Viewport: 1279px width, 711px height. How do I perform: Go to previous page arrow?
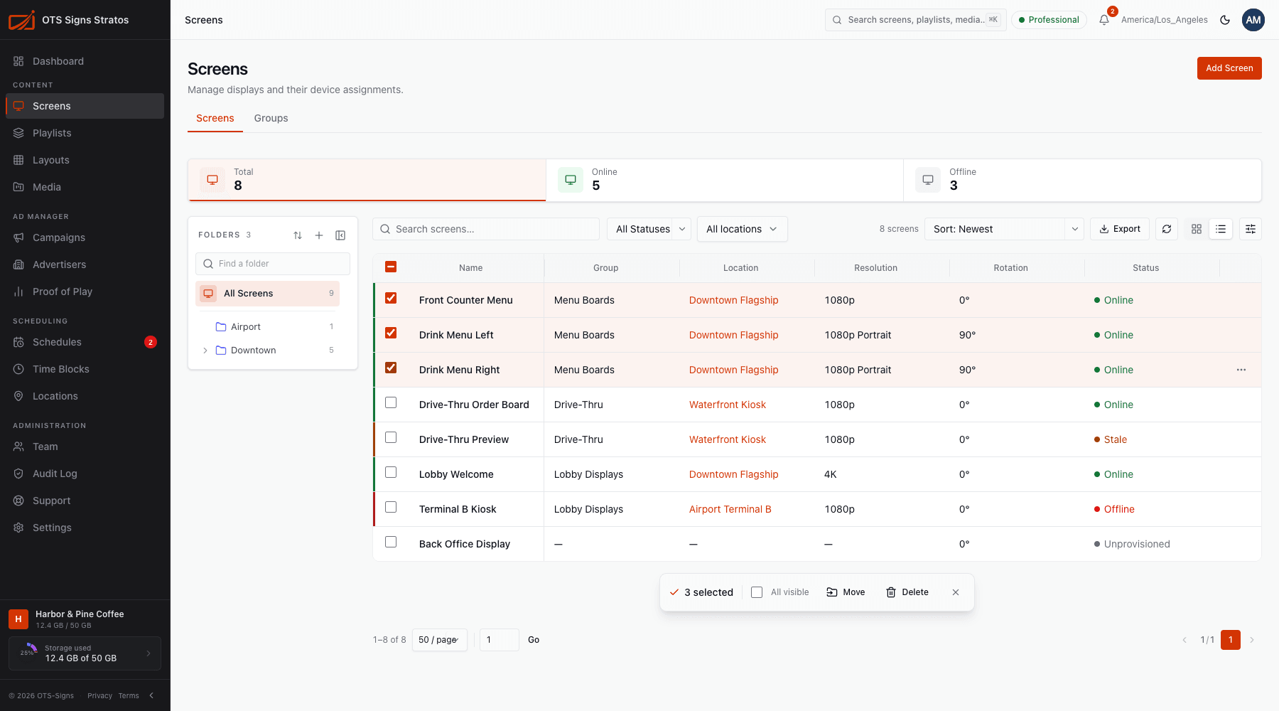coord(1184,640)
